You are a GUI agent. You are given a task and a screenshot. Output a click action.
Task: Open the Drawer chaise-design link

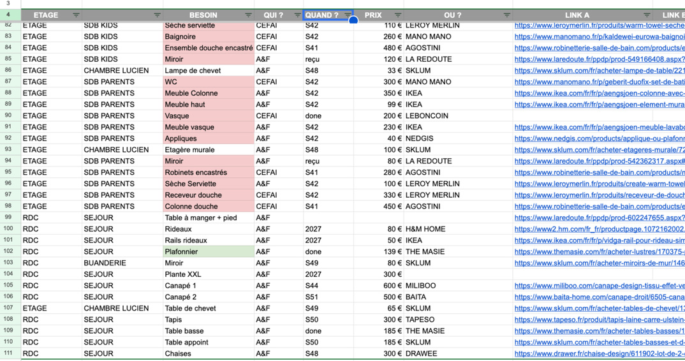tap(600, 353)
